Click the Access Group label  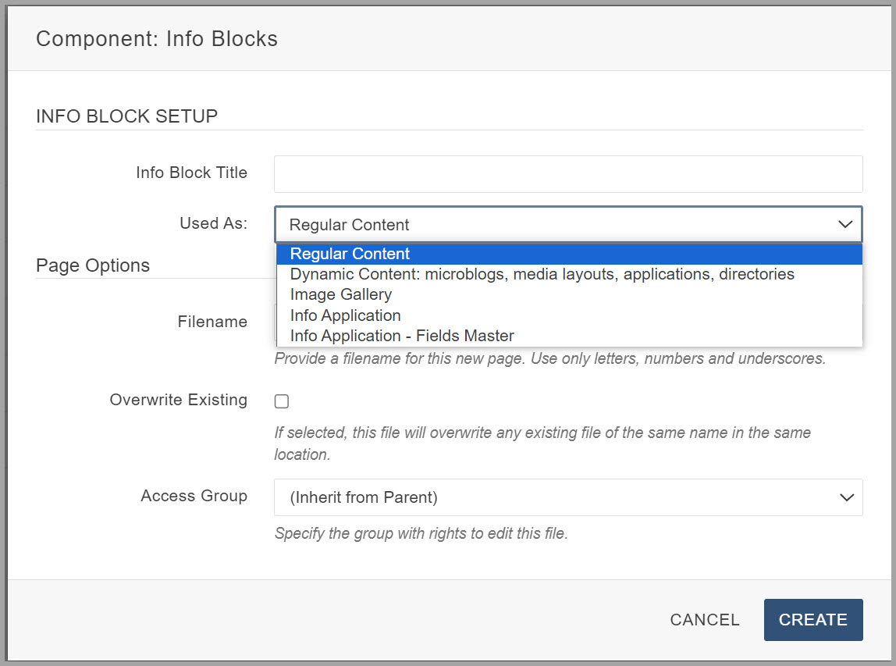(x=194, y=496)
